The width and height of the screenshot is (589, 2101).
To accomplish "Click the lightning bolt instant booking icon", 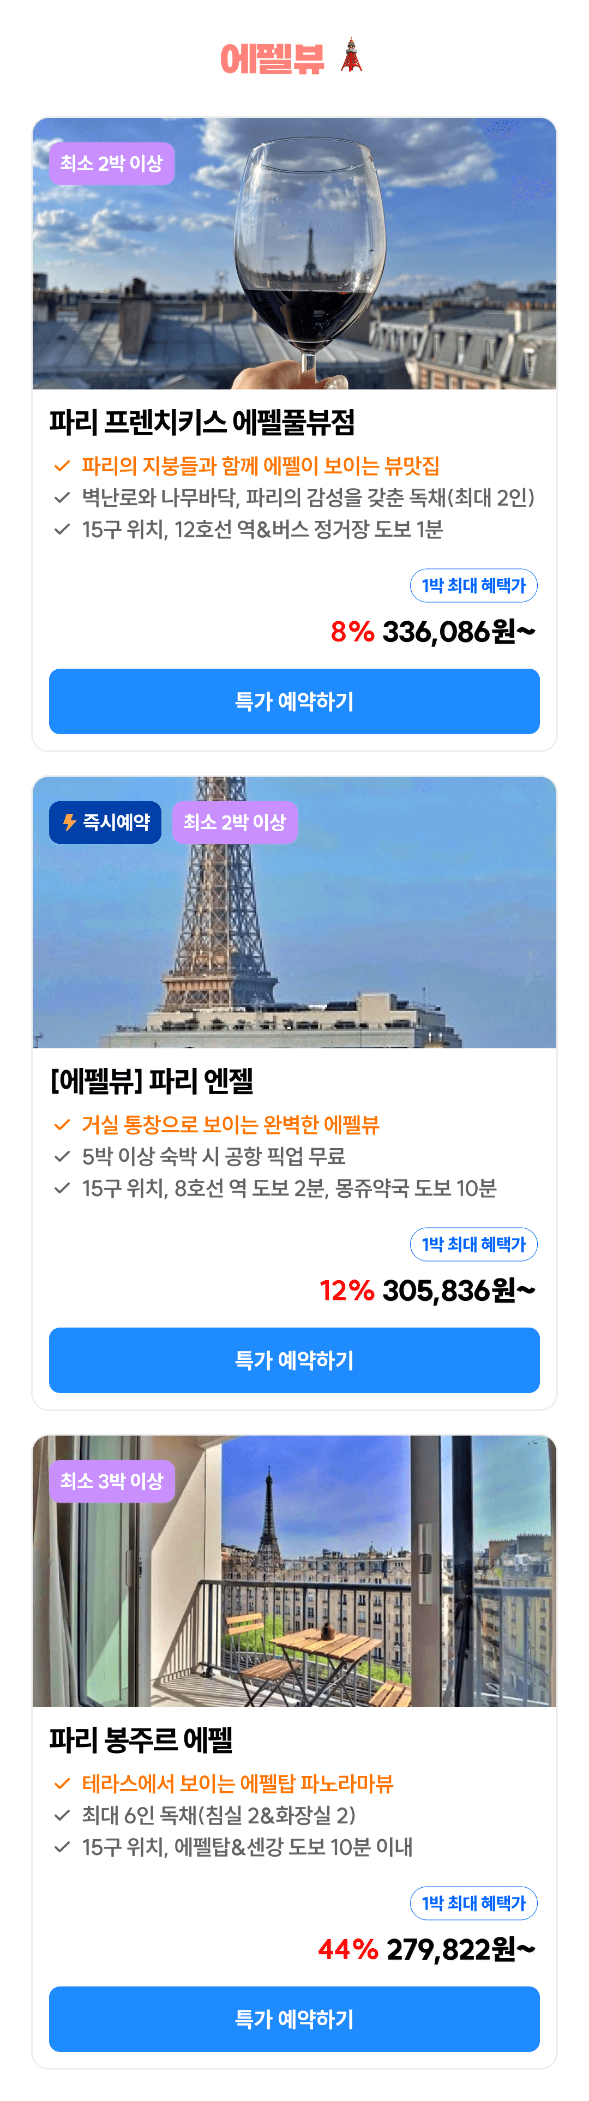I will (70, 822).
